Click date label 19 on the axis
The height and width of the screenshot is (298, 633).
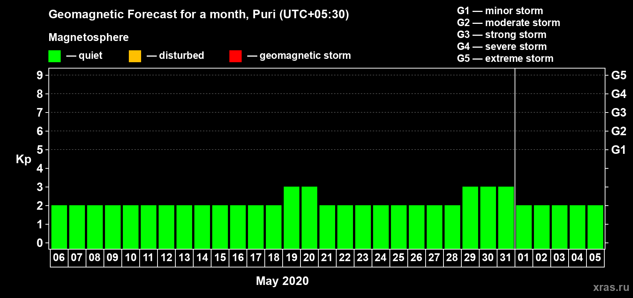pyautogui.click(x=292, y=257)
